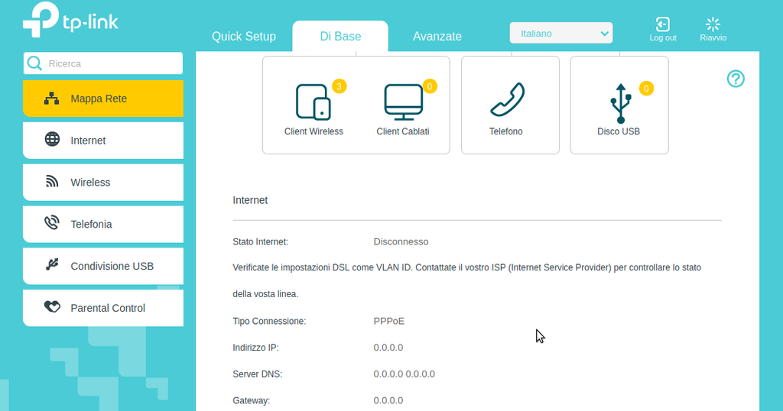Click the Client Wireless devices icon
Screen dimensions: 783x411
point(313,102)
